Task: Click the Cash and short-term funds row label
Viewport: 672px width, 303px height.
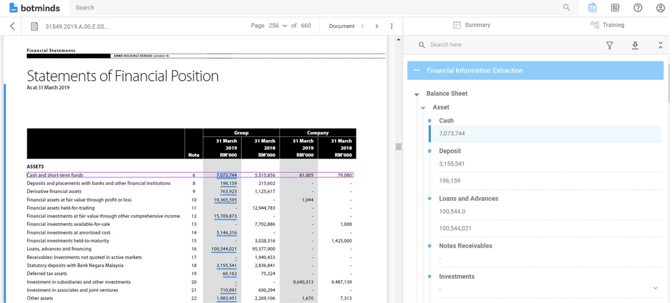Action: [x=55, y=175]
